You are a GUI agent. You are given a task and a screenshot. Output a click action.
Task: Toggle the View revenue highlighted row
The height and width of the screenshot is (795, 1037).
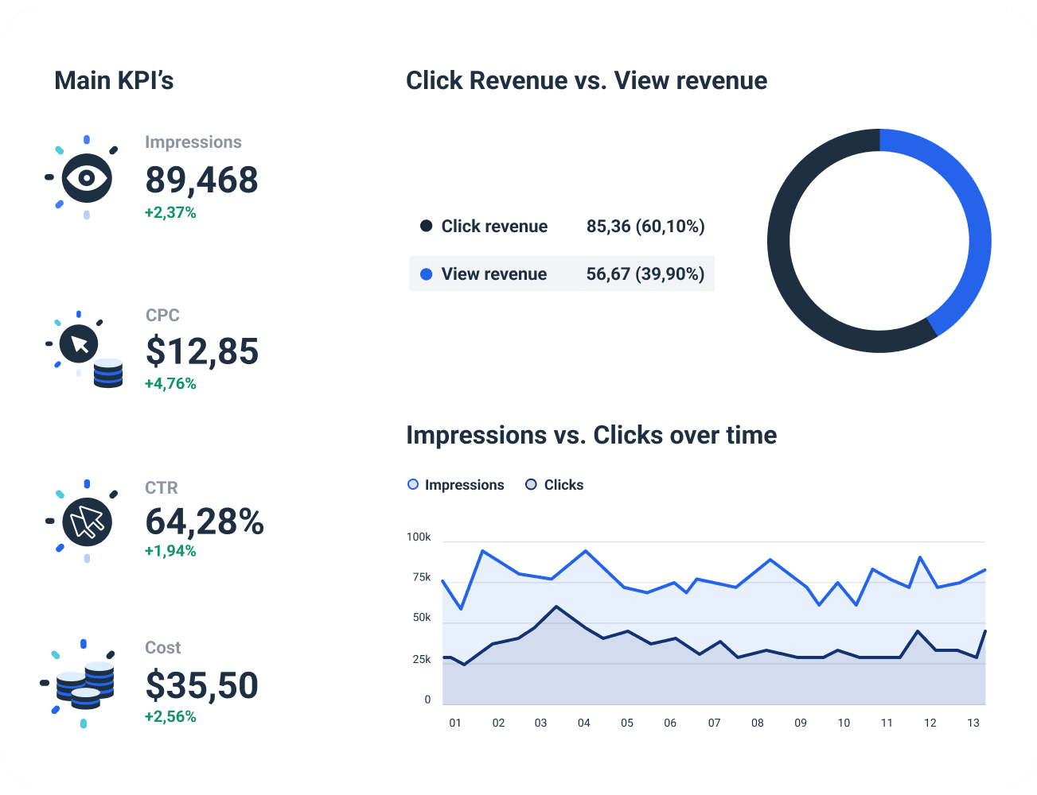pos(562,273)
